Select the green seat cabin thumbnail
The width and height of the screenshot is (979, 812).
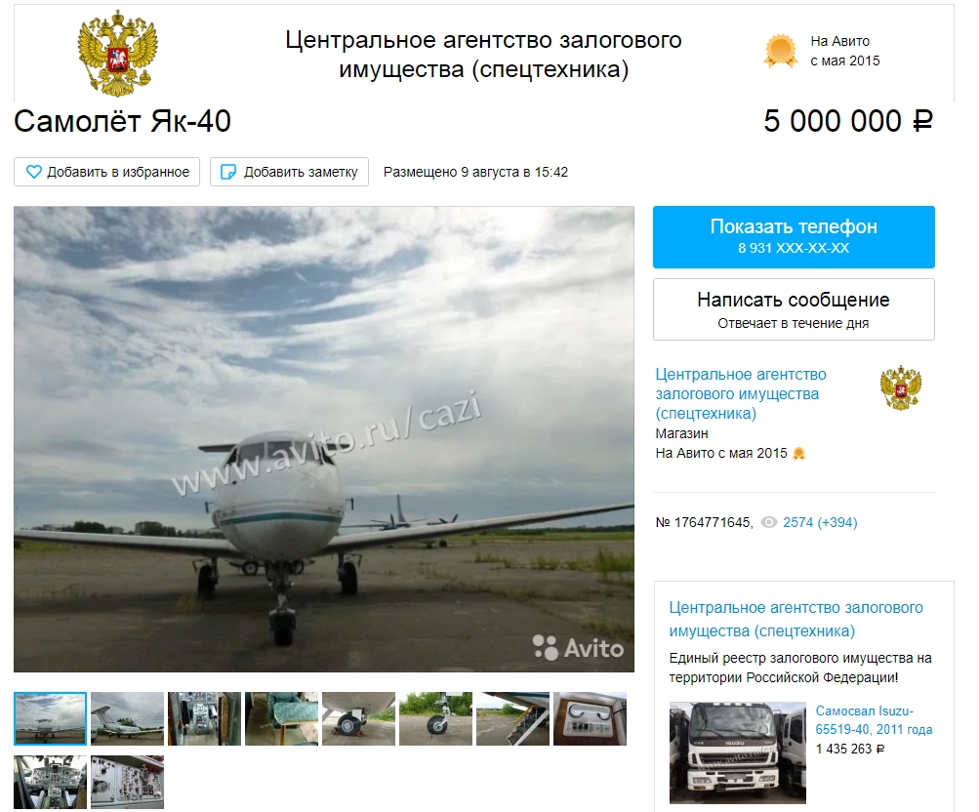click(281, 718)
